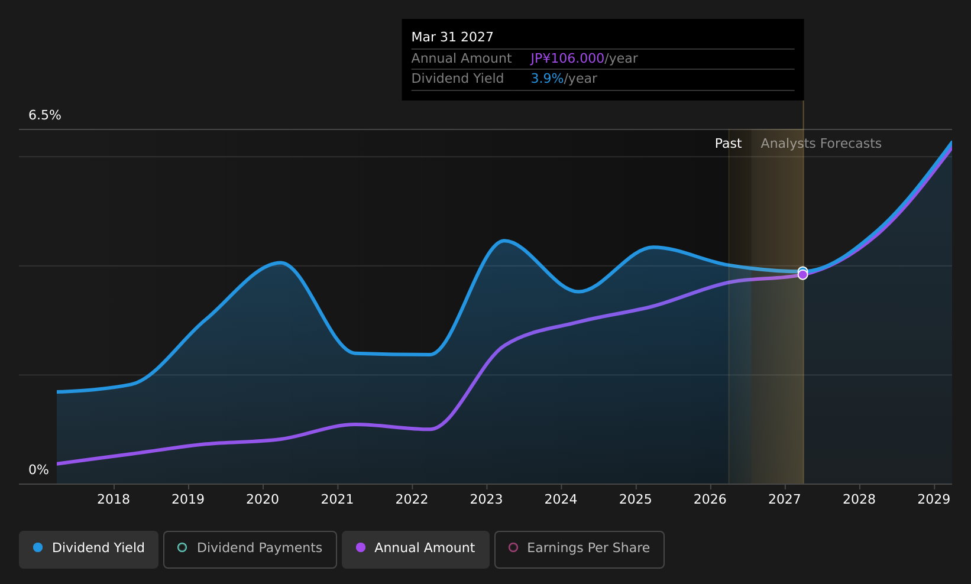Click the purple Annual Amount legend dot
This screenshot has height=584, width=971.
click(x=361, y=547)
